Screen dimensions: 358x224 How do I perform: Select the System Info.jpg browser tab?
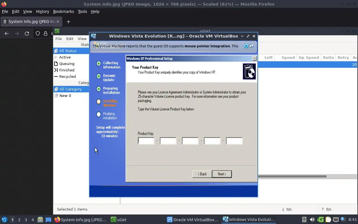(x=31, y=22)
